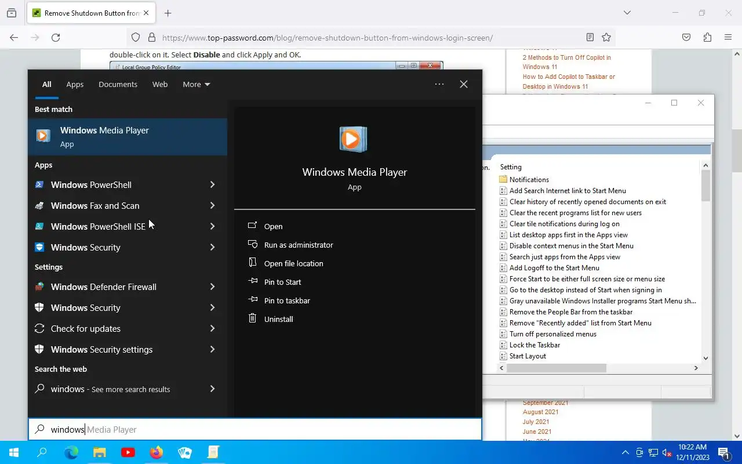Open August 2021 archive link
Screen dimensions: 742x464
click(x=540, y=412)
